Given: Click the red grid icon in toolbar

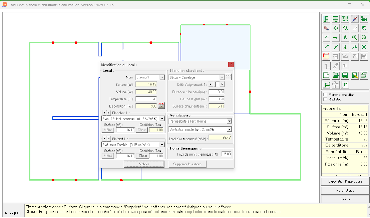Looking at the screenshot, I should coord(326,56).
